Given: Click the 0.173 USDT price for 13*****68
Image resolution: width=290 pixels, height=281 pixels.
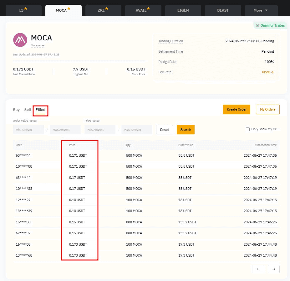Looking at the screenshot, I should (x=78, y=255).
